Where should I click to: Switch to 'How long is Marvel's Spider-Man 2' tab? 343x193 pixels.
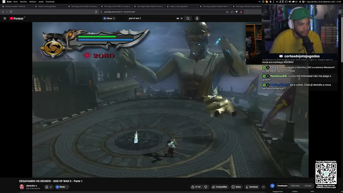tap(214, 6)
